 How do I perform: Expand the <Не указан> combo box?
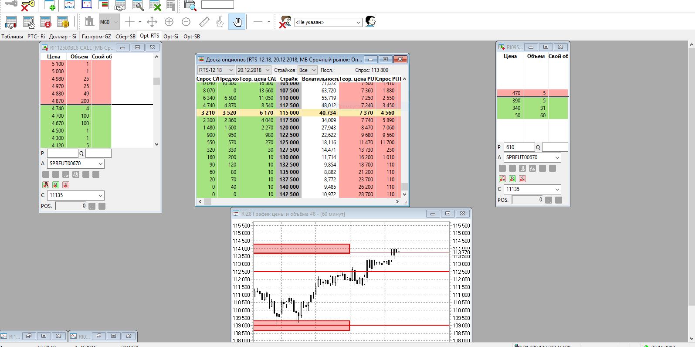click(x=359, y=22)
